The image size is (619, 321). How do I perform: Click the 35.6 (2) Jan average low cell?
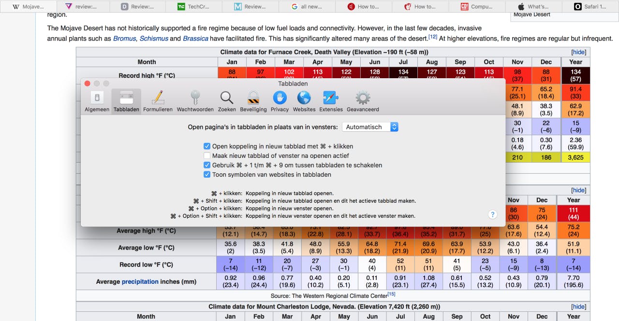pyautogui.click(x=231, y=248)
